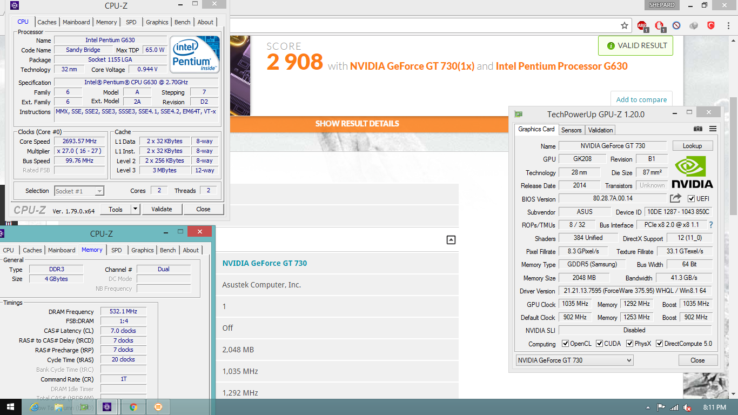Open Bench tab in the processor CPU-Z window
738x415 pixels.
click(x=183, y=22)
